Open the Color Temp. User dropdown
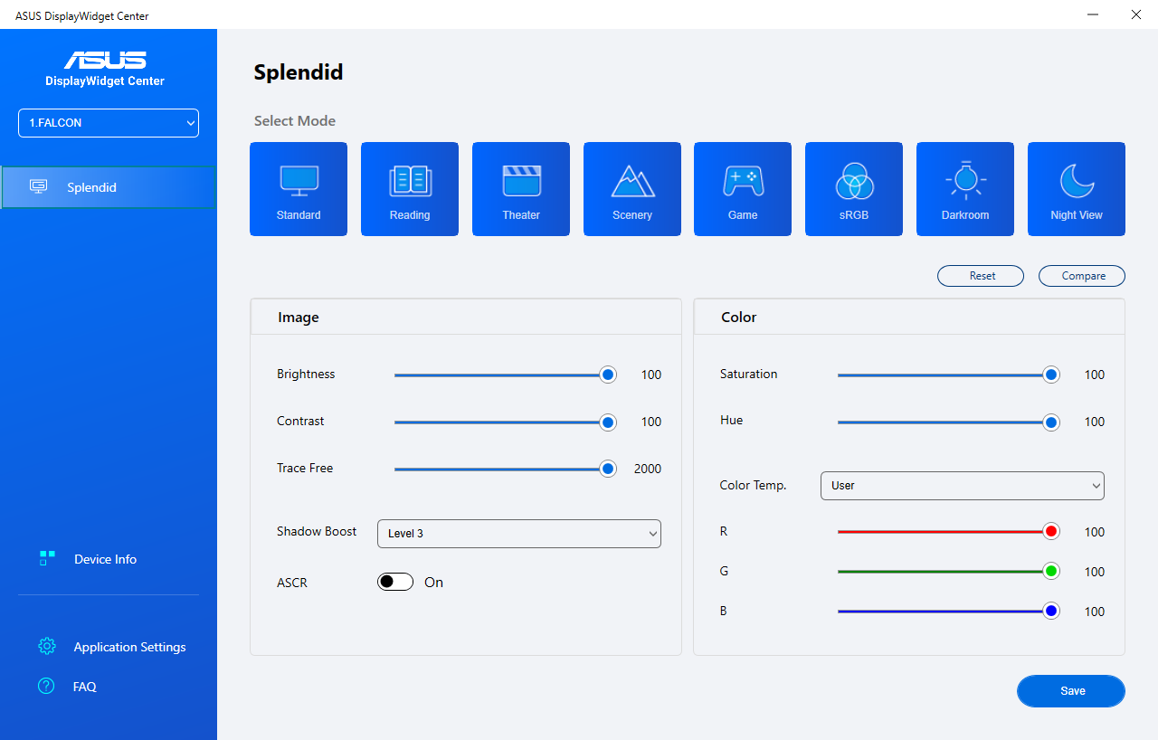1158x740 pixels. click(x=963, y=486)
